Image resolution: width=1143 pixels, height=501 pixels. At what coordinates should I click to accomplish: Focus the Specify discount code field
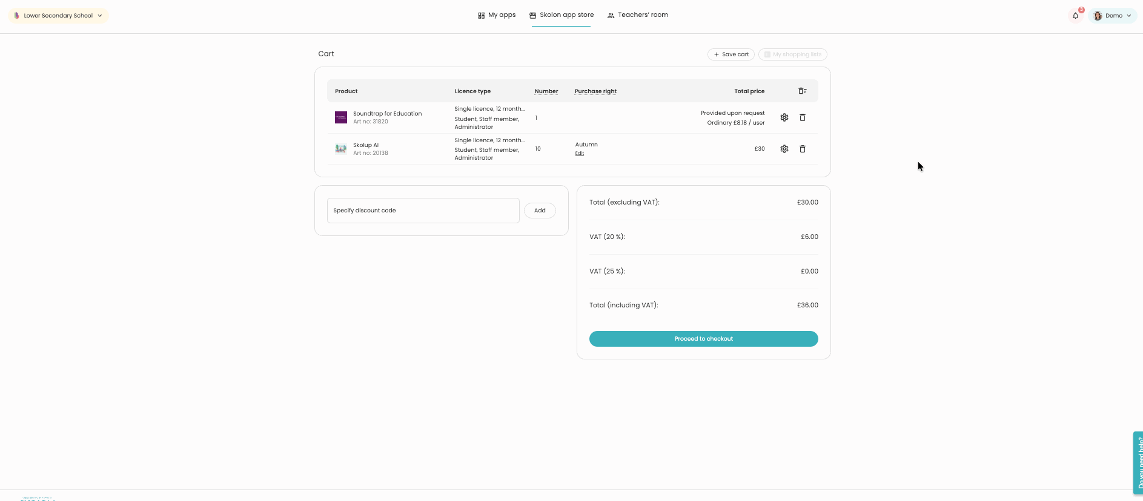(x=423, y=211)
